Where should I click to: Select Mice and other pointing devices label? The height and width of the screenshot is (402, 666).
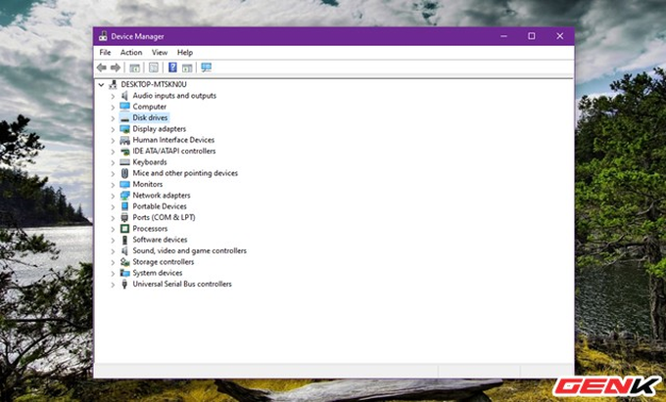(x=185, y=173)
